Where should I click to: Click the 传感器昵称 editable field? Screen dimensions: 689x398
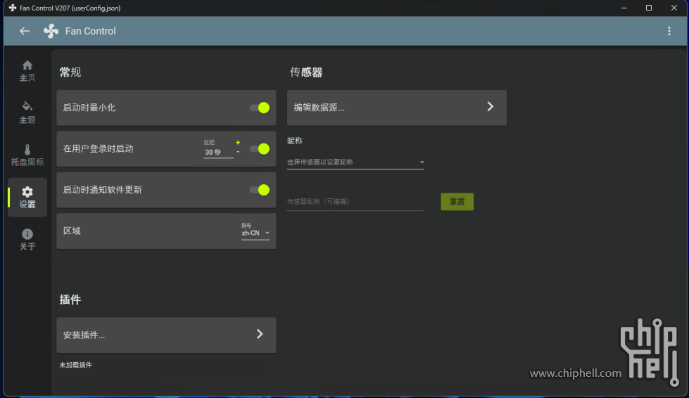[x=355, y=202]
